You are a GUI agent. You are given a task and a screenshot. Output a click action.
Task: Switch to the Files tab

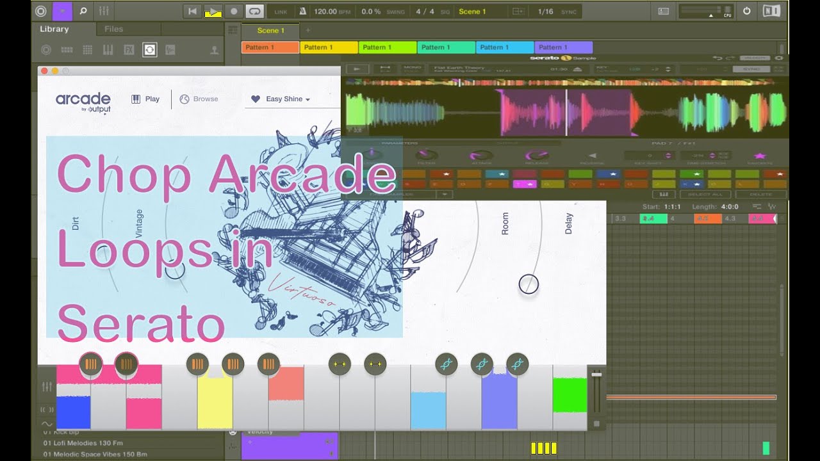point(113,29)
